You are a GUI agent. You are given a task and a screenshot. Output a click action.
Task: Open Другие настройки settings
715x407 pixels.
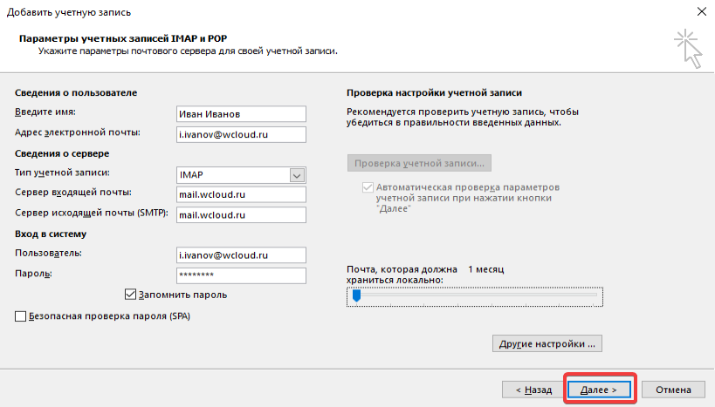[547, 343]
